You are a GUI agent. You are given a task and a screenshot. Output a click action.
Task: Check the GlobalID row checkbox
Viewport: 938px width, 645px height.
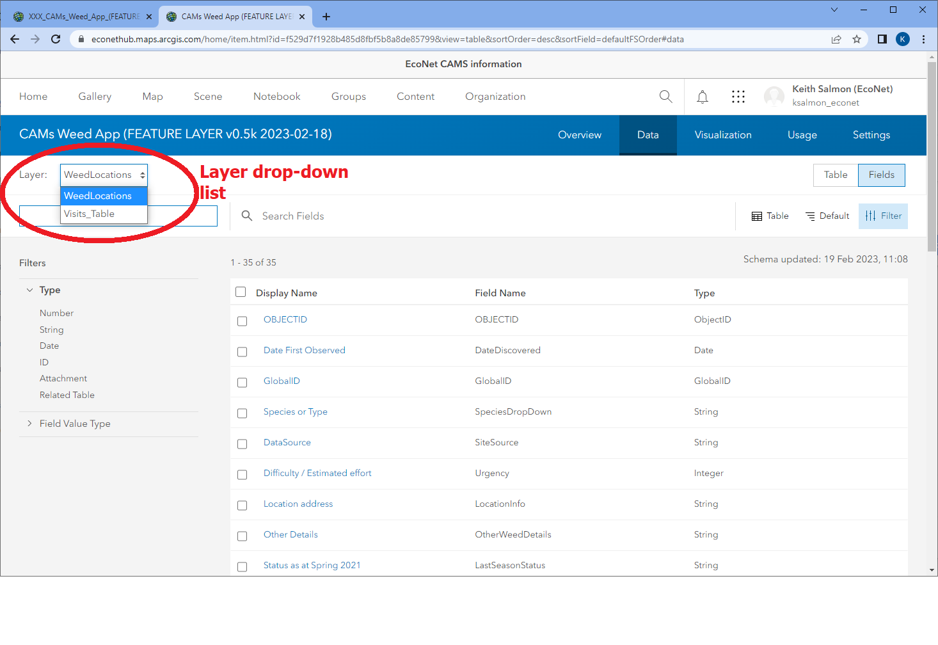242,382
